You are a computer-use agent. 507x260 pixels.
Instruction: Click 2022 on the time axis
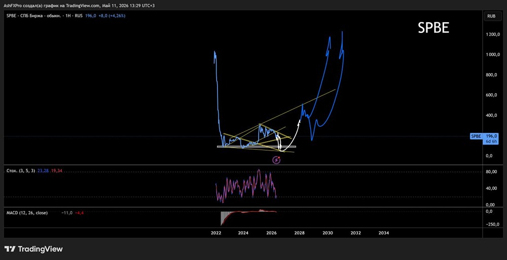215,233
